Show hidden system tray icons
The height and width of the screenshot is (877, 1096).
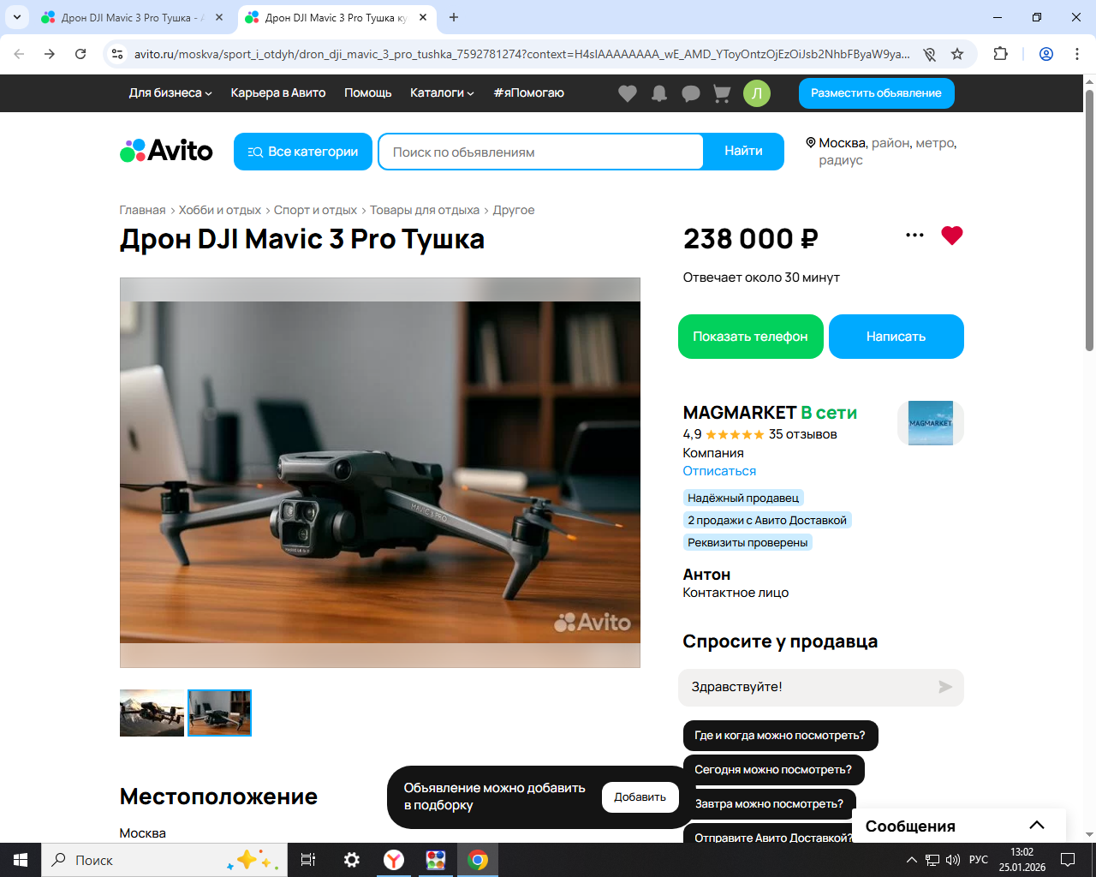[911, 860]
